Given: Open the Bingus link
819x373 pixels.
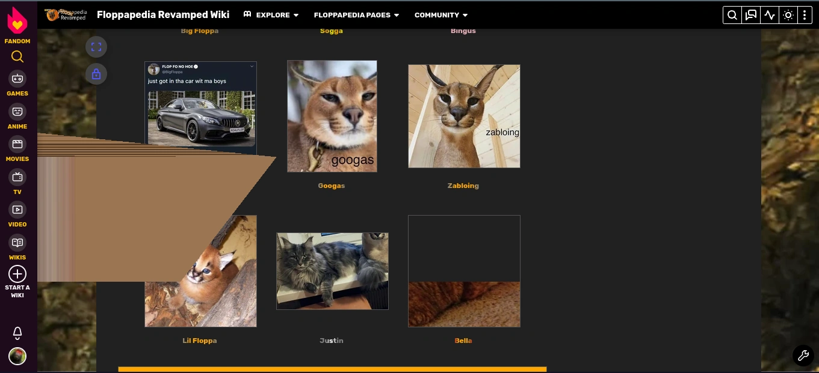Looking at the screenshot, I should (x=463, y=31).
